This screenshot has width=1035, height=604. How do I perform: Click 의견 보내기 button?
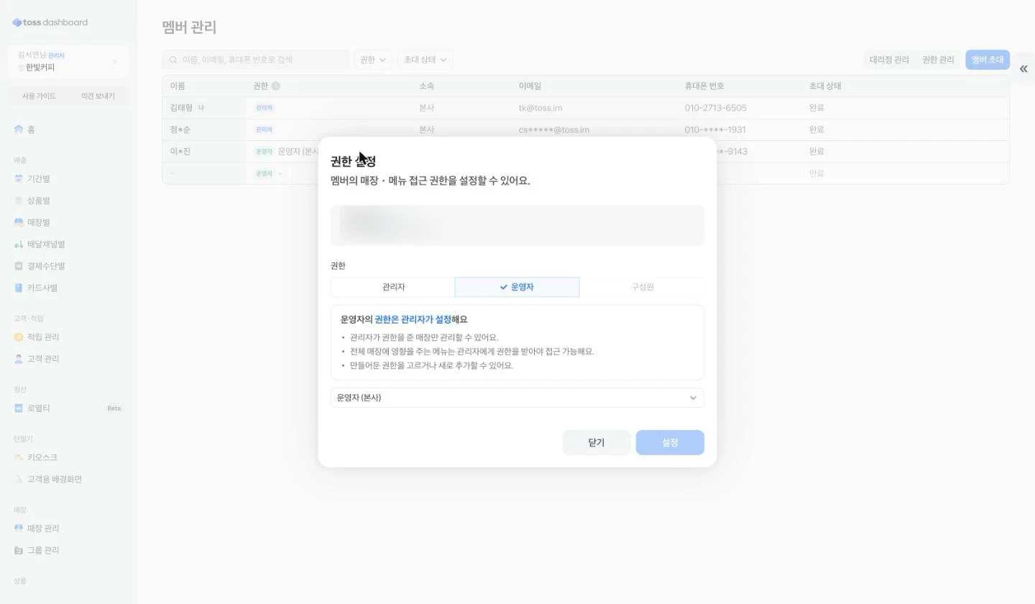click(x=98, y=96)
